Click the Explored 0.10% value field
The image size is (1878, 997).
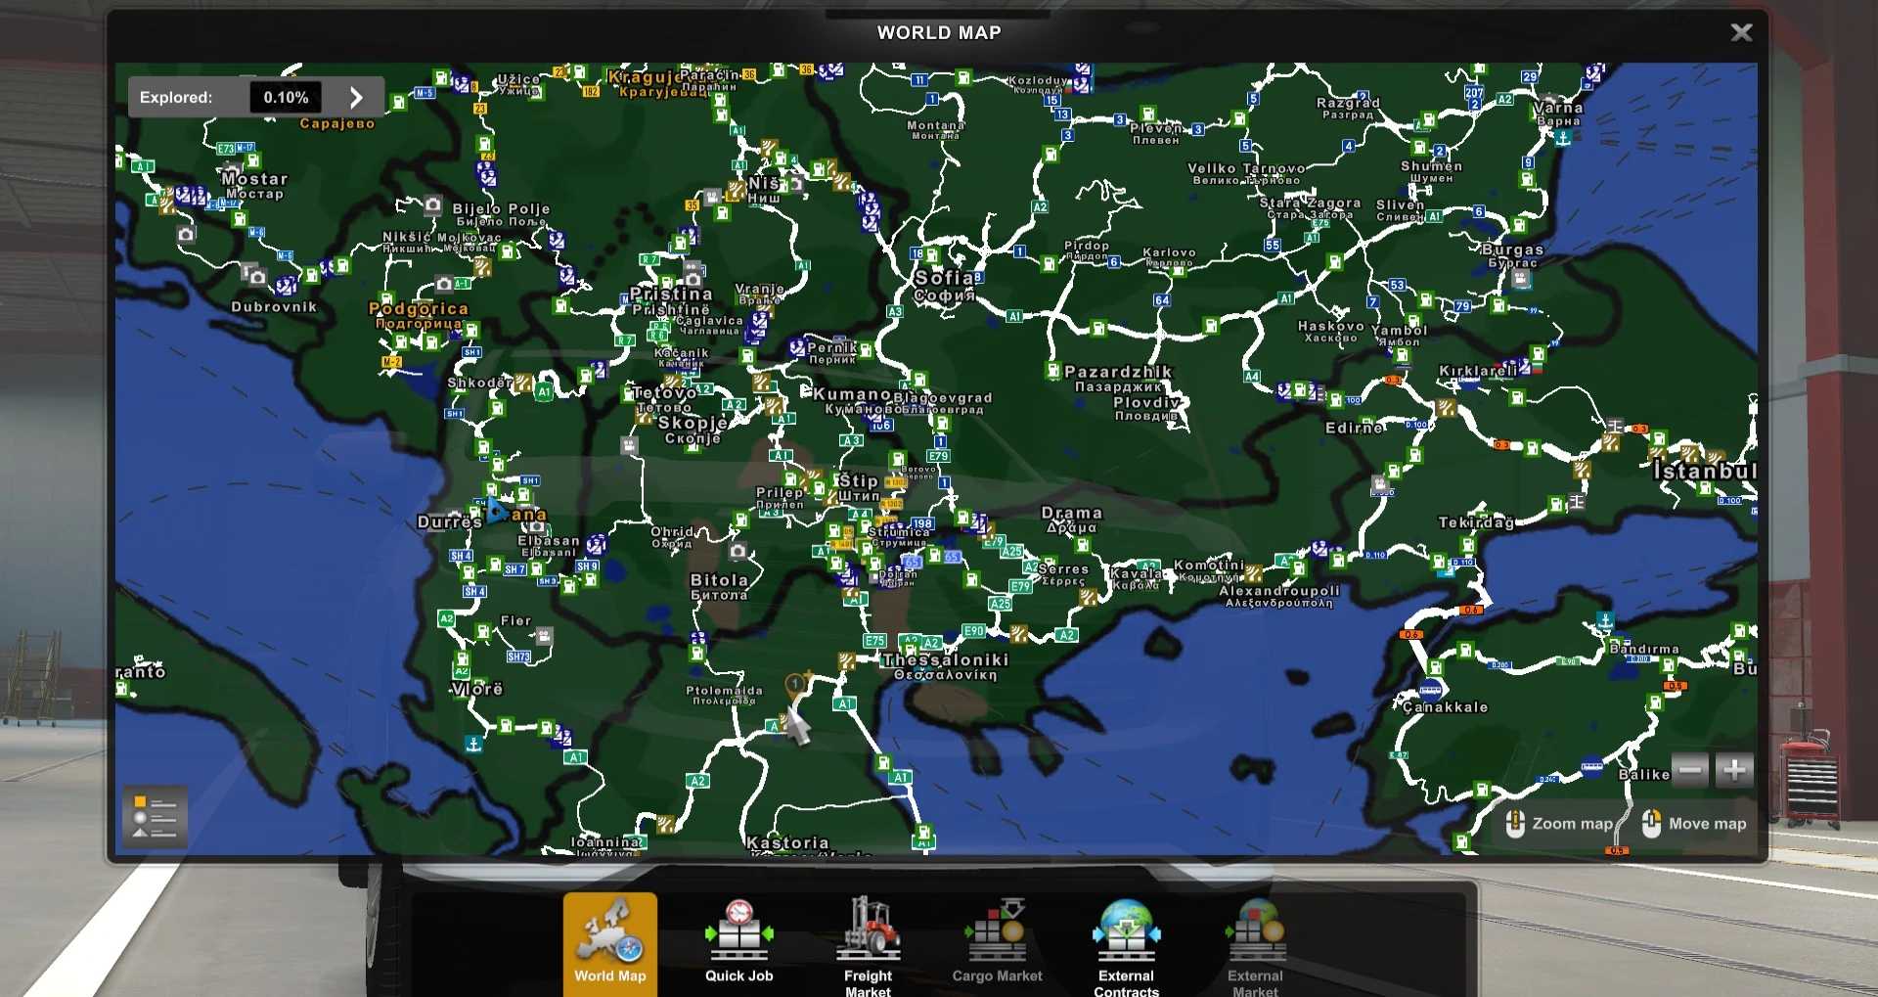tap(286, 98)
